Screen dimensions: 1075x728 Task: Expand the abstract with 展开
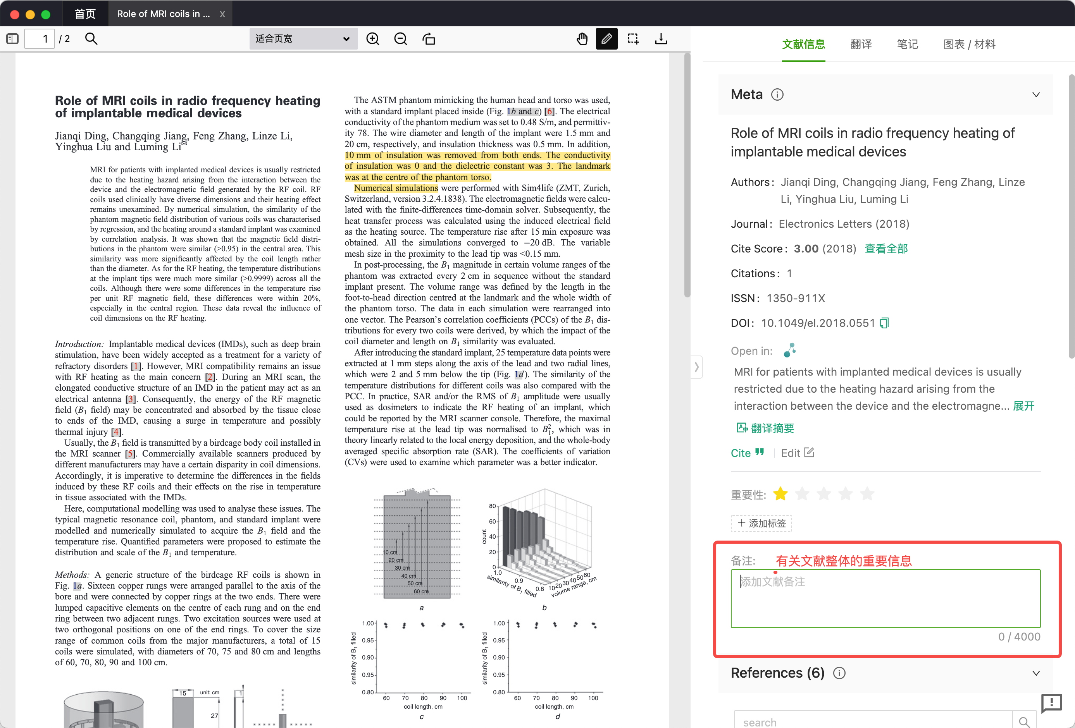(x=1023, y=406)
